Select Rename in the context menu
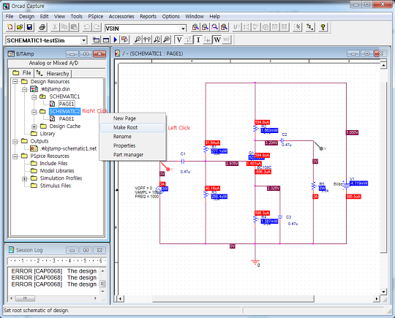The height and width of the screenshot is (318, 395). (132, 137)
